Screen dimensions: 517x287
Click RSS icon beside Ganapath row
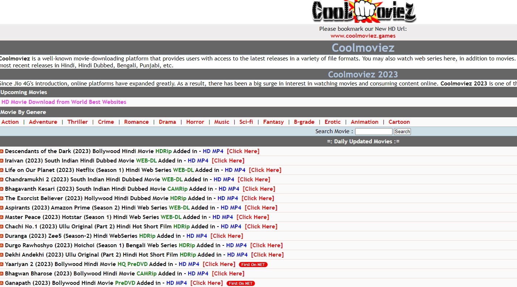coord(2,283)
